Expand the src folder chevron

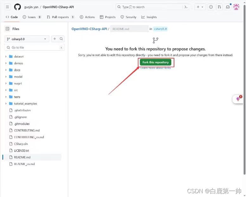pyautogui.click(x=6, y=90)
